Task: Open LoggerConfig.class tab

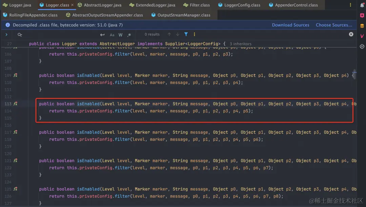Action: tap(239, 5)
